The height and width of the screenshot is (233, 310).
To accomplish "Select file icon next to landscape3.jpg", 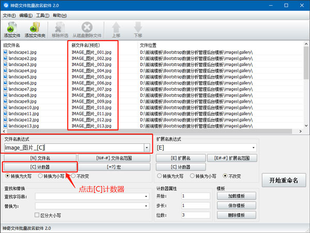I will pyautogui.click(x=5, y=64).
